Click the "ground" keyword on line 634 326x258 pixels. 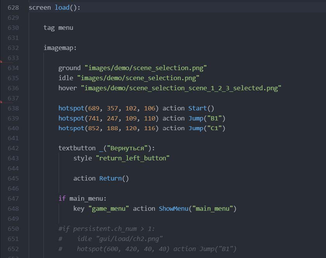tap(69, 68)
